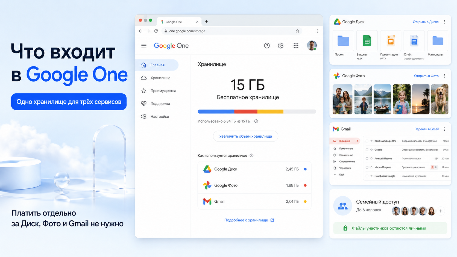Image resolution: width=457 pixels, height=257 pixels.
Task: Click the address bar showing one.google.com/storage
Action: click(x=232, y=31)
